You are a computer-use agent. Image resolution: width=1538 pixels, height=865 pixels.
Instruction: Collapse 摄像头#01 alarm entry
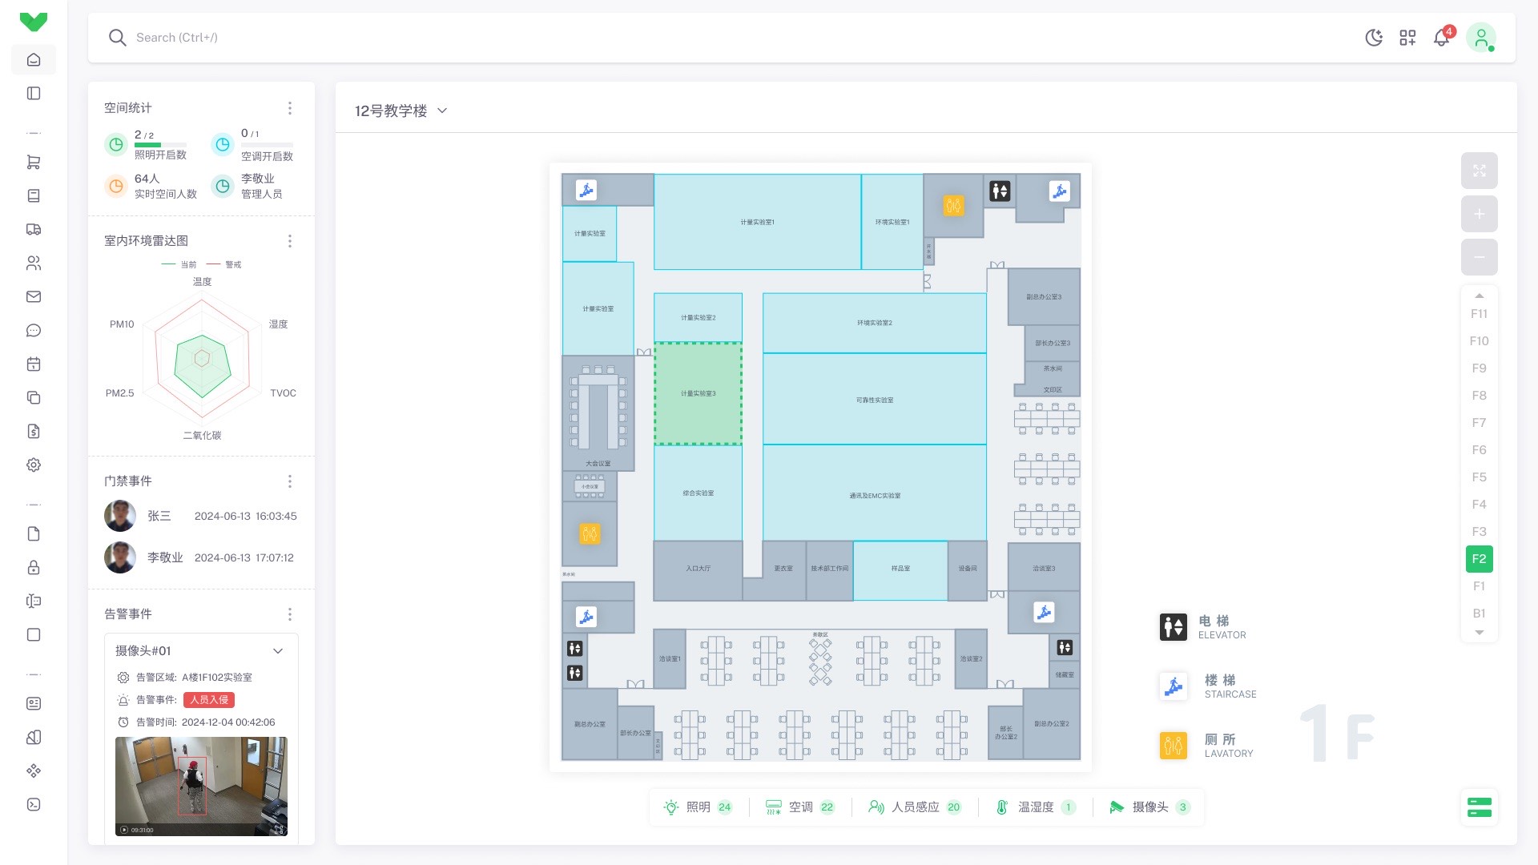[278, 650]
